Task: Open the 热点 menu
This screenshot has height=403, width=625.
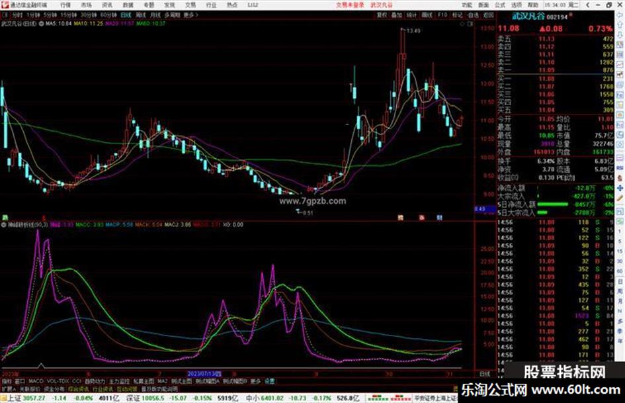Action: [232, 5]
